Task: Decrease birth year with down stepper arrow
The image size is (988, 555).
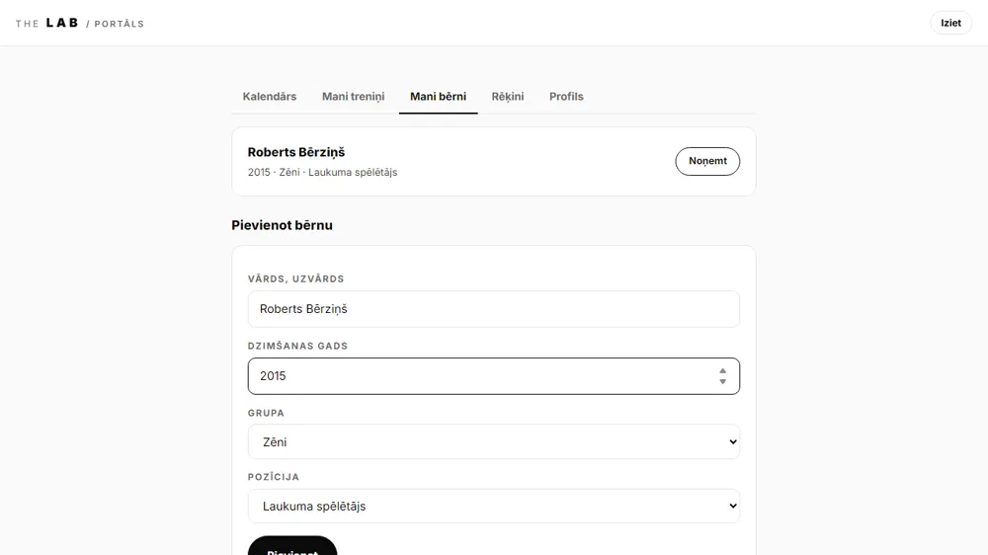Action: [x=723, y=381]
